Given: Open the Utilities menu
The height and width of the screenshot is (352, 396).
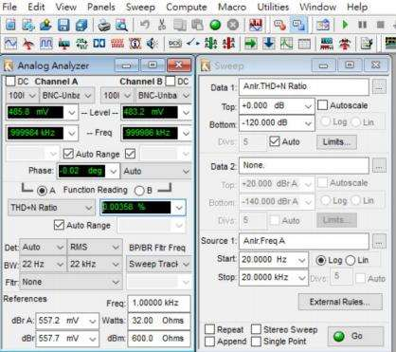Looking at the screenshot, I should 273,7.
